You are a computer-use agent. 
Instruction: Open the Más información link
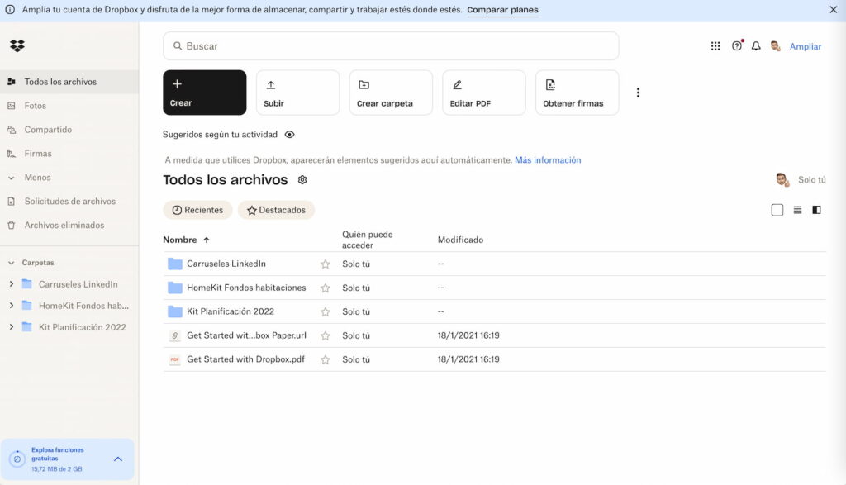548,160
